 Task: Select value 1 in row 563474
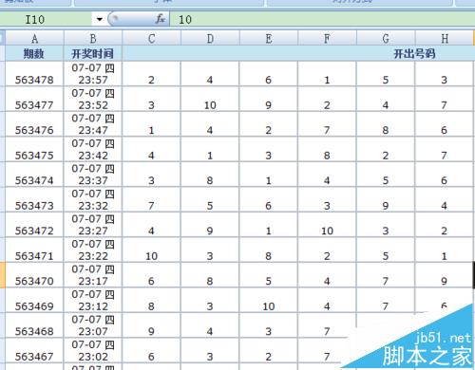[269, 175]
